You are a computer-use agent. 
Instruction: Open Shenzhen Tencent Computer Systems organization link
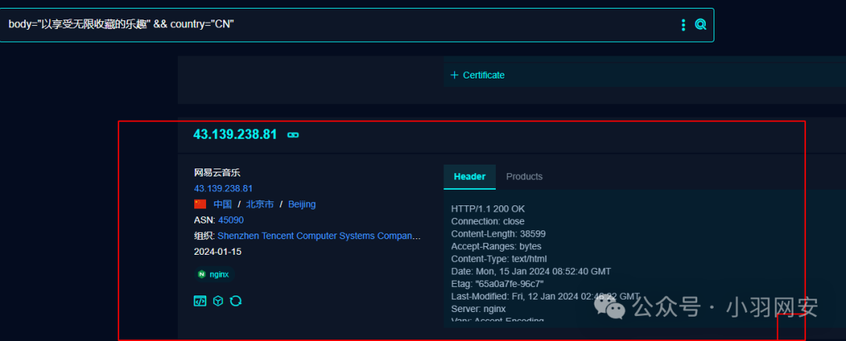(319, 236)
